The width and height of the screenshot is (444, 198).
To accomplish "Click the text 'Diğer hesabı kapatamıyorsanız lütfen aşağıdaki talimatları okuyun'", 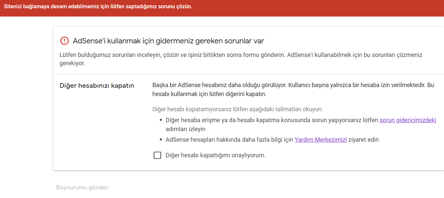I will 237,109.
